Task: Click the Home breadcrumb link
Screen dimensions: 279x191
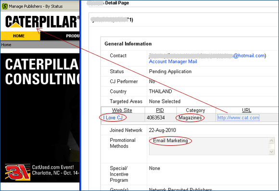Action: tap(6, 45)
